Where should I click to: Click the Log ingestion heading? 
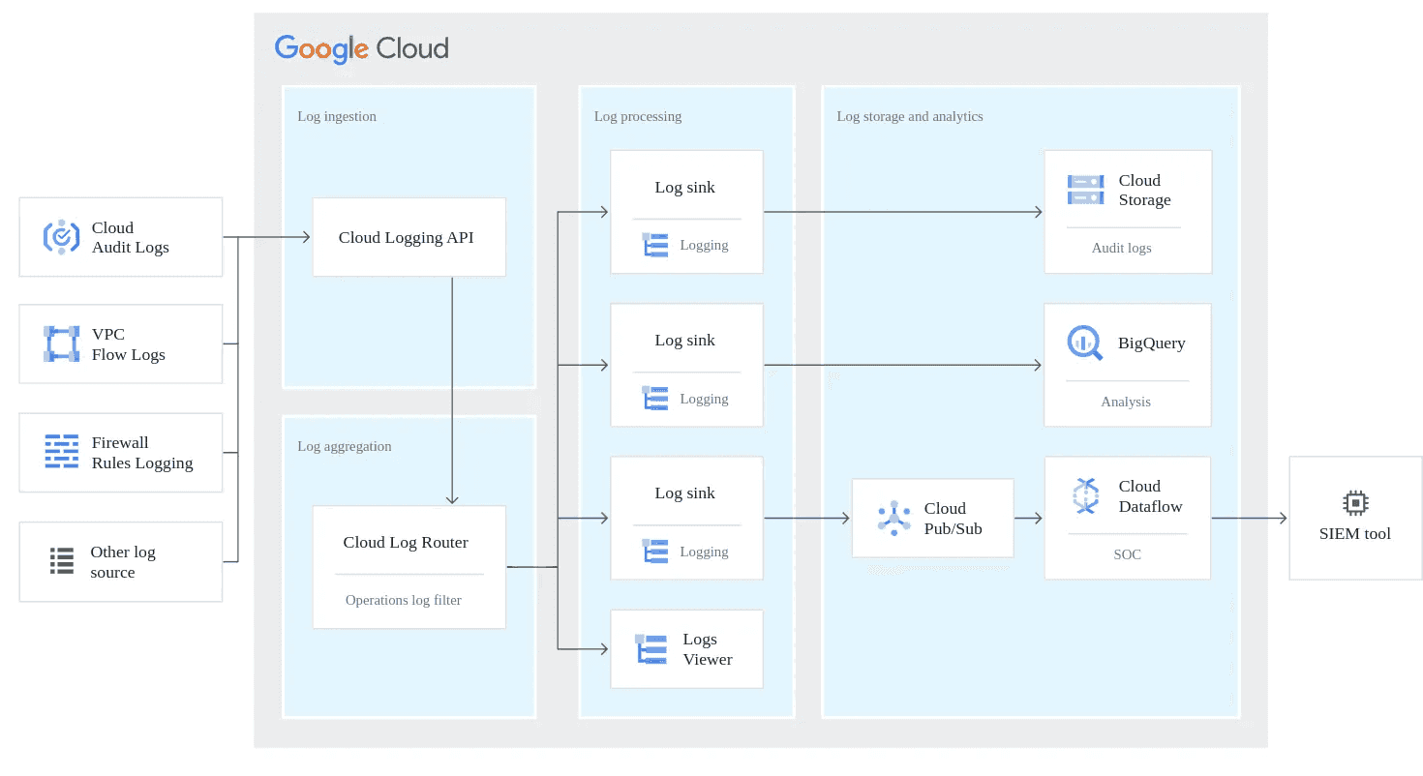(x=337, y=116)
